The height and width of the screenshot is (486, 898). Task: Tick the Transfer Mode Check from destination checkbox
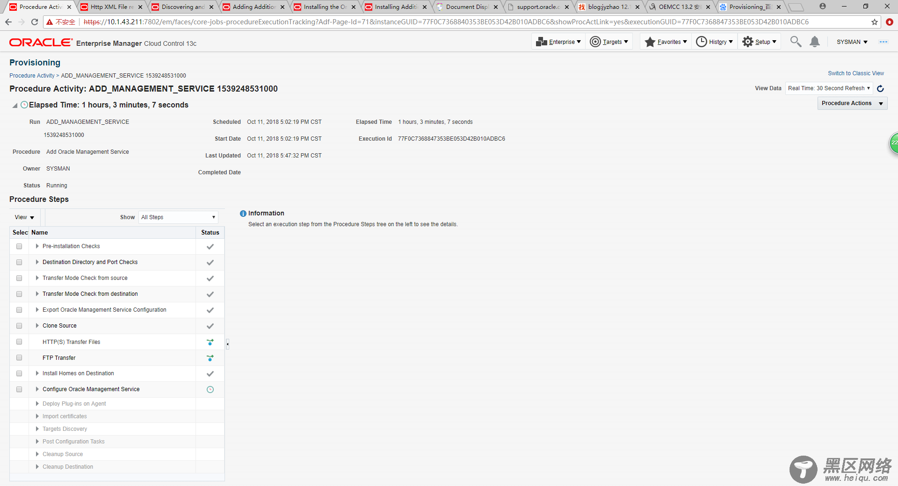[x=19, y=294]
